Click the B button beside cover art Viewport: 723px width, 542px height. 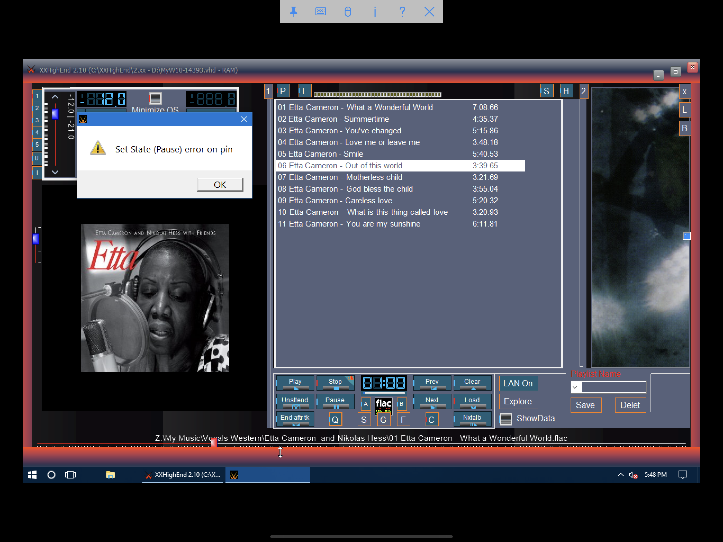point(684,128)
